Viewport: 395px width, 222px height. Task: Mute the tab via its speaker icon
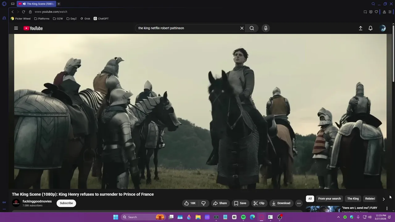click(24, 4)
